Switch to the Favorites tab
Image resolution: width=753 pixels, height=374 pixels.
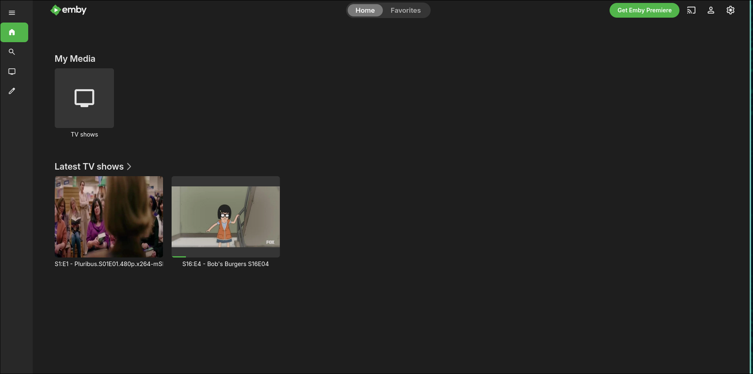tap(406, 10)
